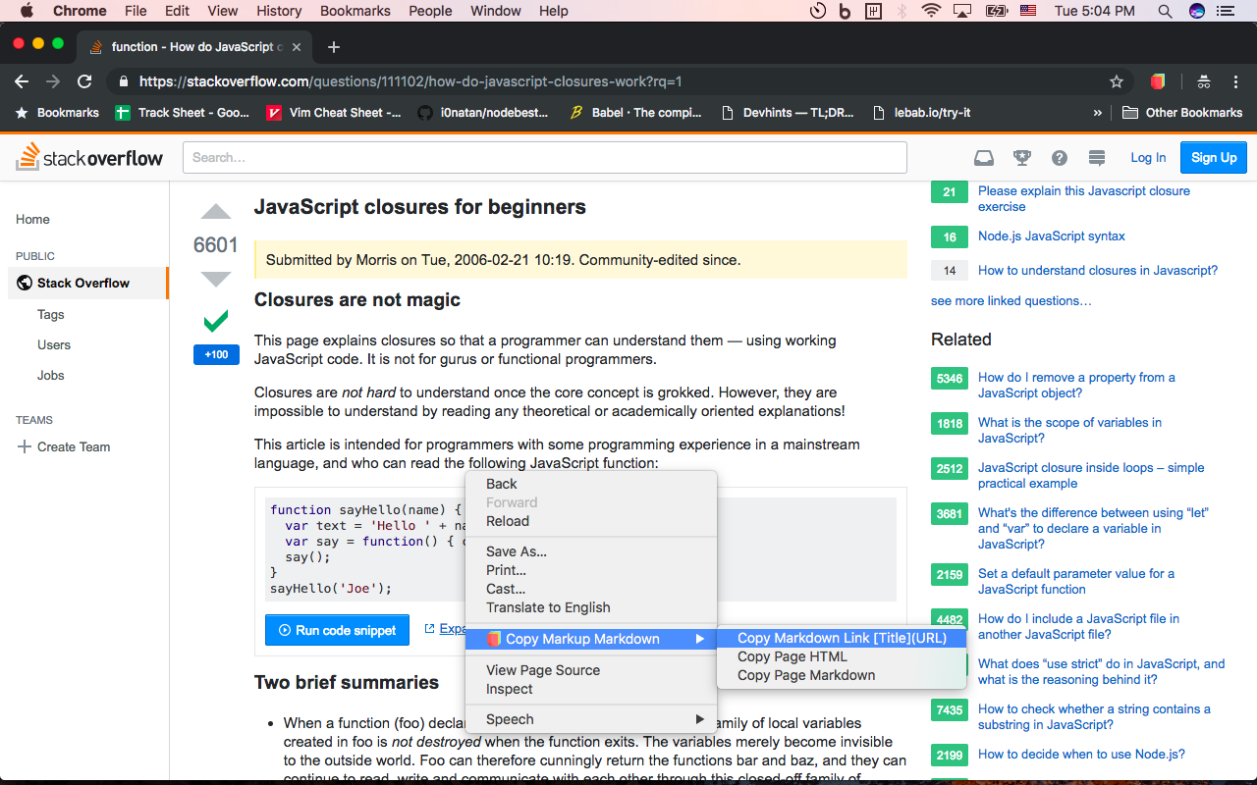Reload the page with the refresh icon
Image resolution: width=1257 pixels, height=785 pixels.
click(x=84, y=82)
